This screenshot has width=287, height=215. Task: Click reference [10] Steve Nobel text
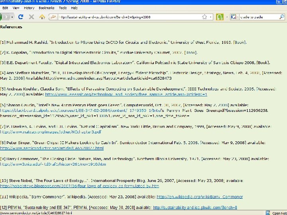[x=122, y=181]
